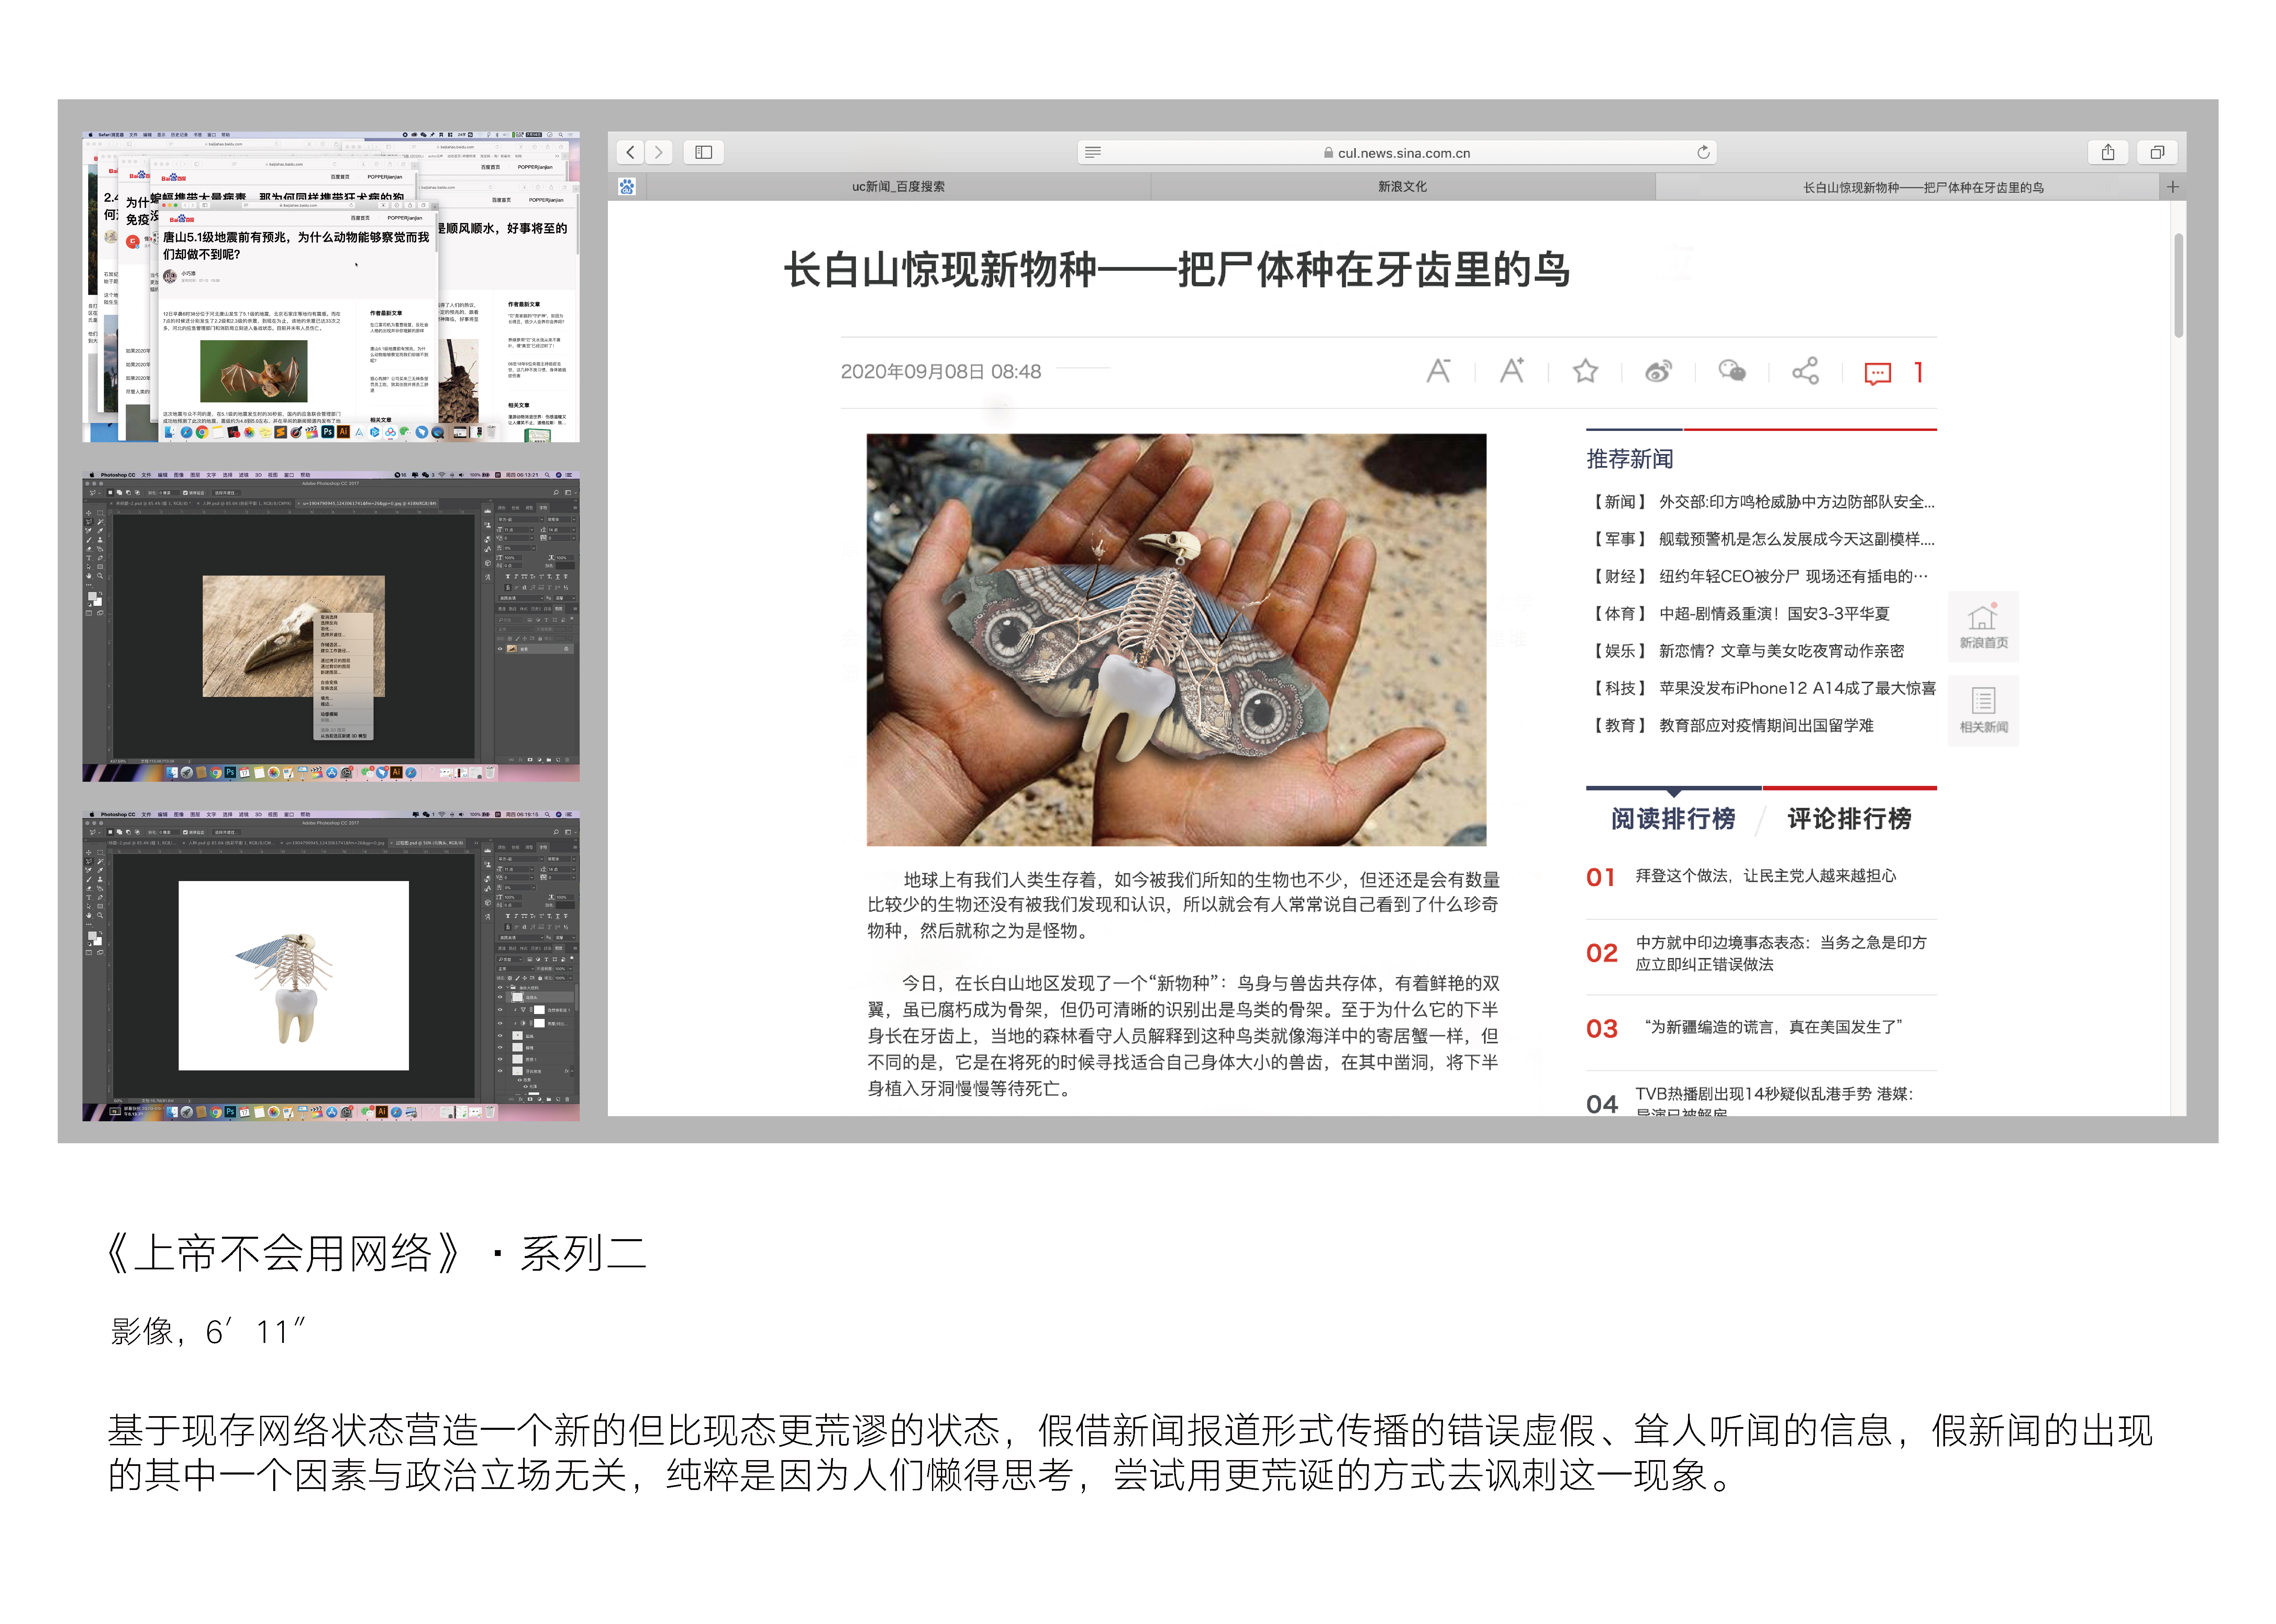Share the article to WeChat
Screen dimensions: 2276x1624
coord(1732,371)
